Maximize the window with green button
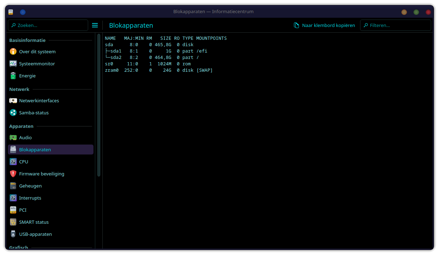439x255 pixels. click(x=416, y=12)
